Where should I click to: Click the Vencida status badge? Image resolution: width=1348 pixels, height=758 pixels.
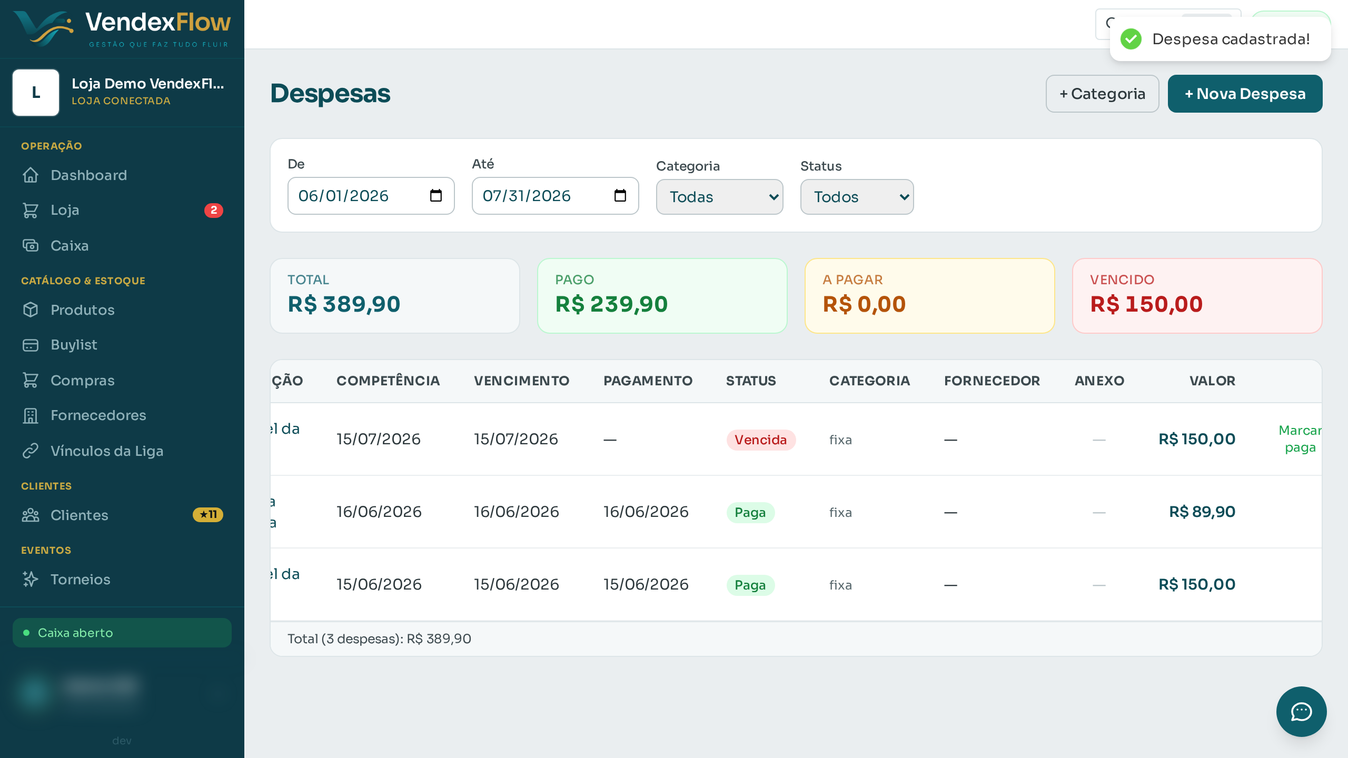761,440
